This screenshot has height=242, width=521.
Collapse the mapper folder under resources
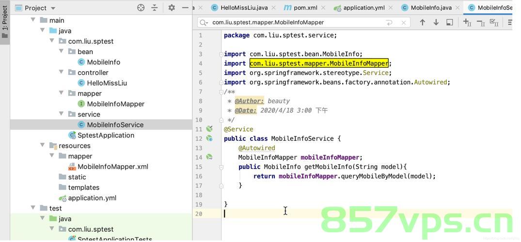(52, 156)
